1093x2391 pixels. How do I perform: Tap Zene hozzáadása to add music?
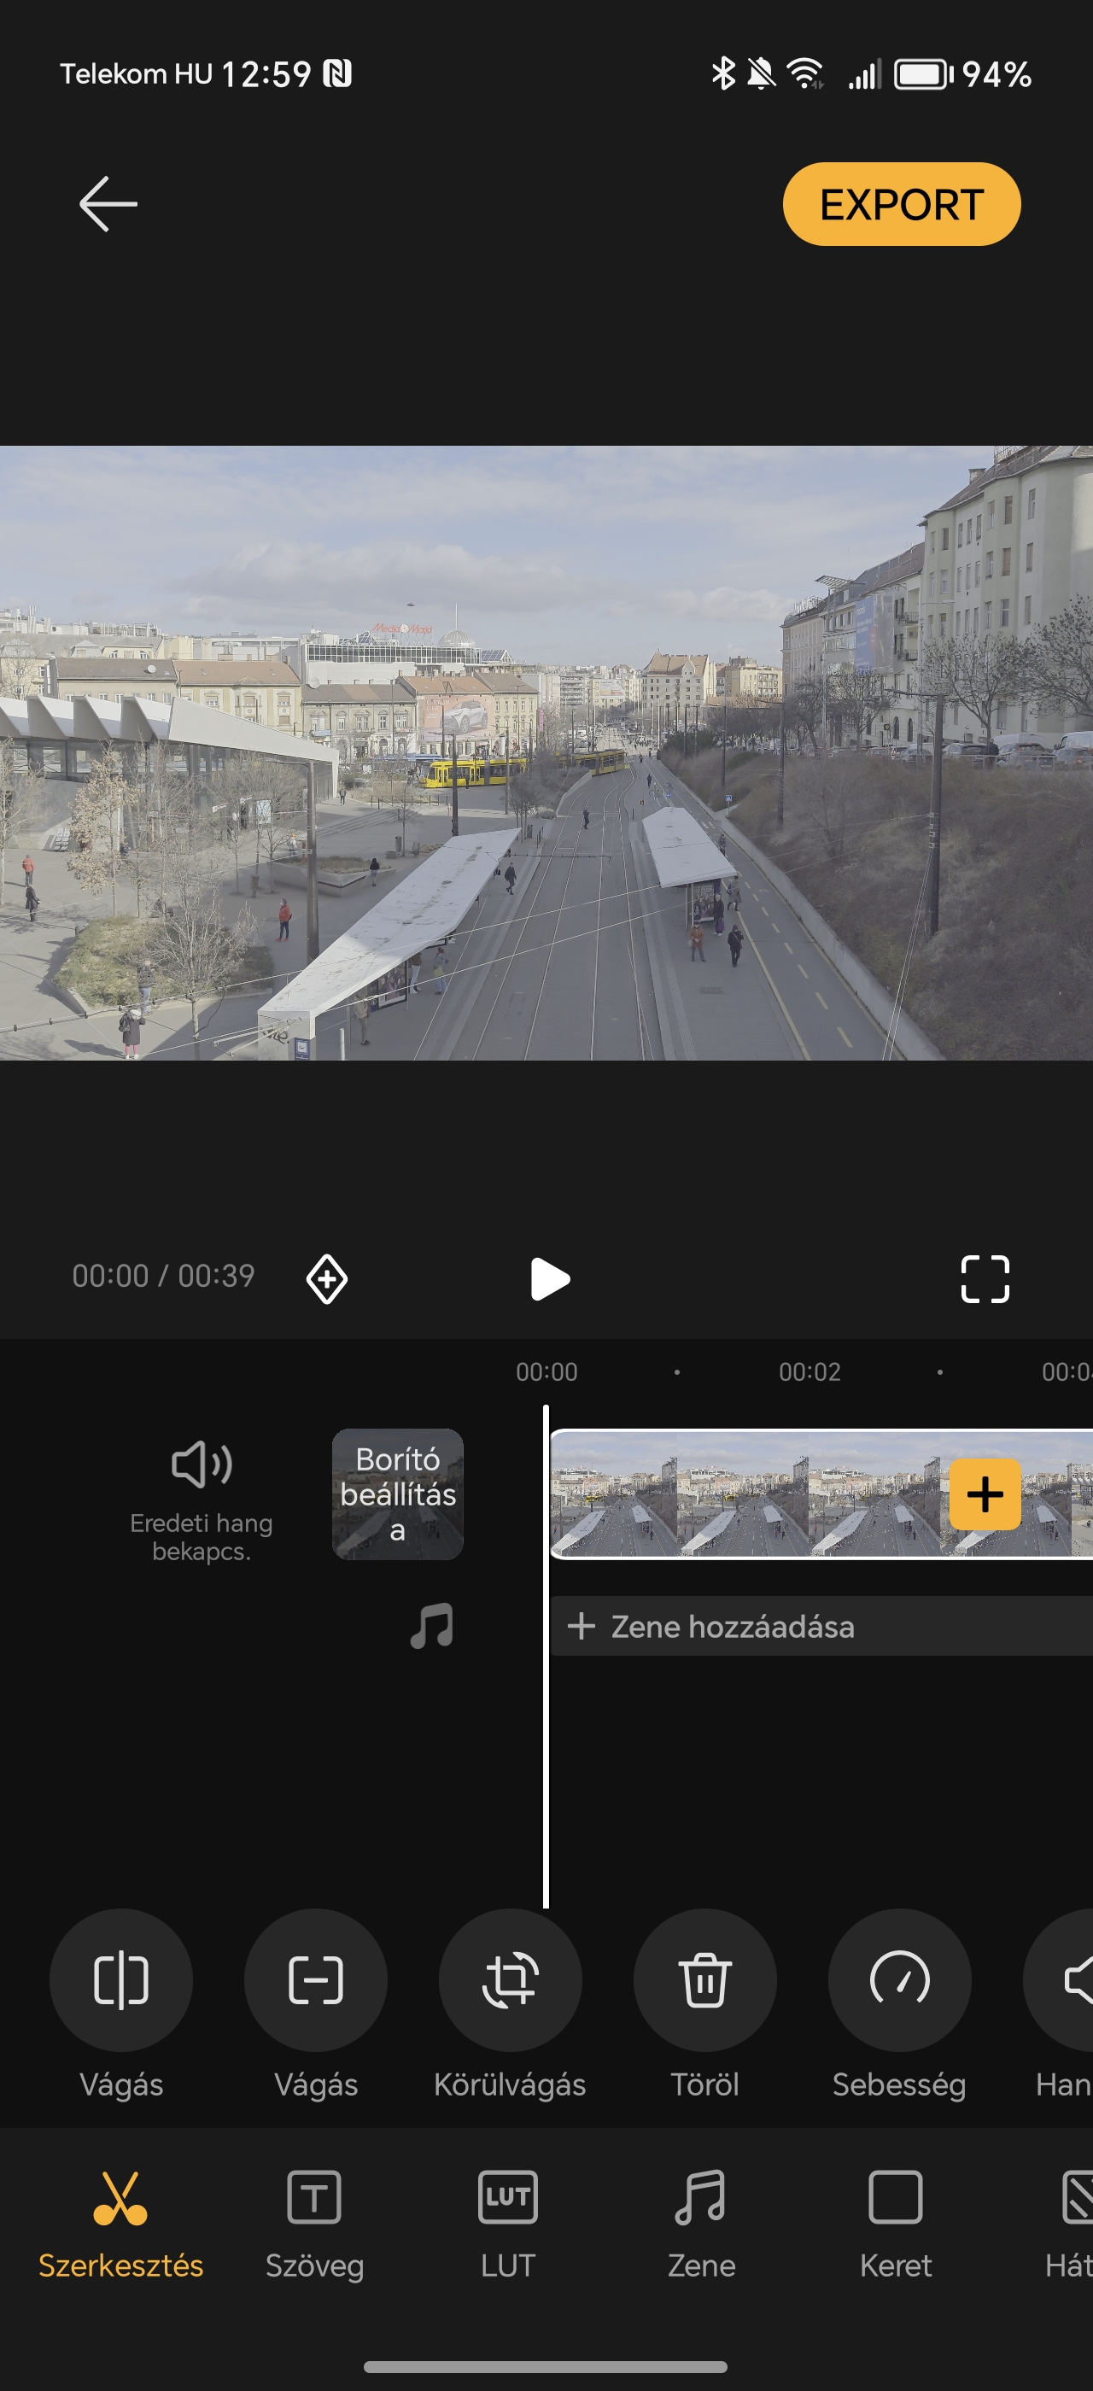coord(821,1626)
